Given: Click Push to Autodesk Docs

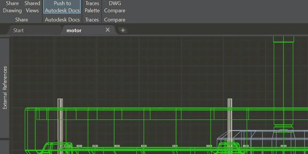Looking at the screenshot, I should coord(62,7).
